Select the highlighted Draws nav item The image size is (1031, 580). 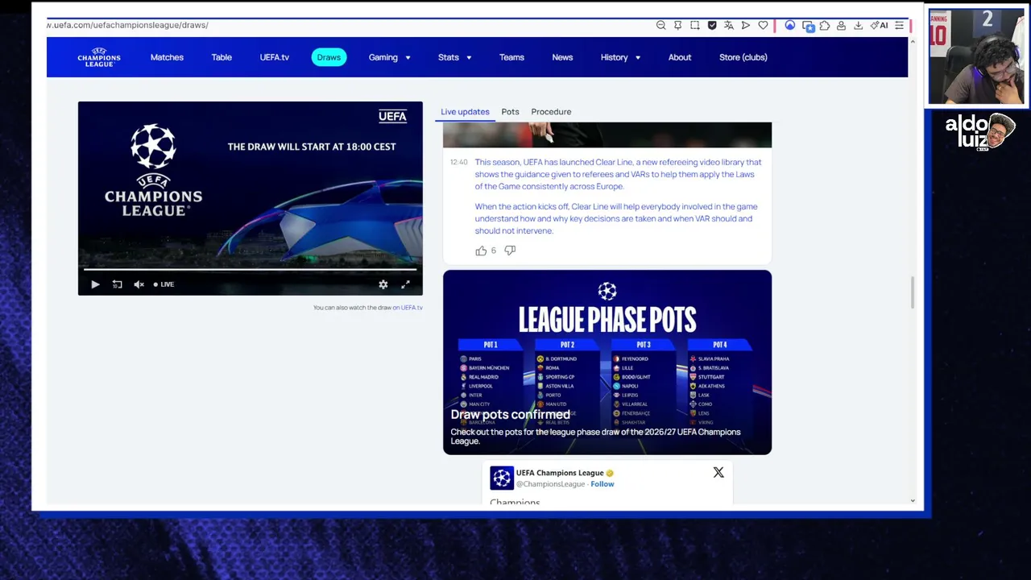tap(329, 57)
